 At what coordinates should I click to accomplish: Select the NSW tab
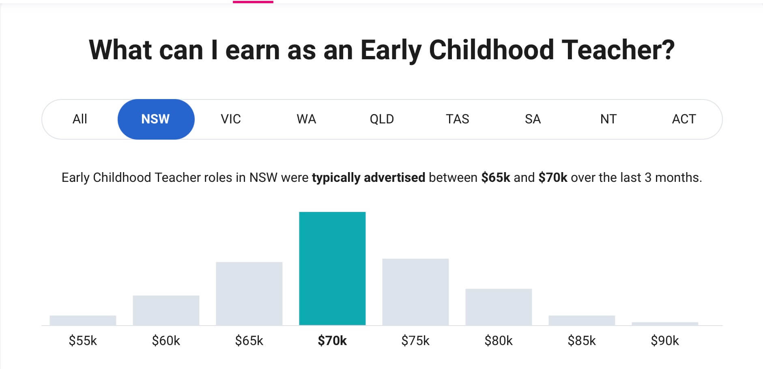coord(156,119)
